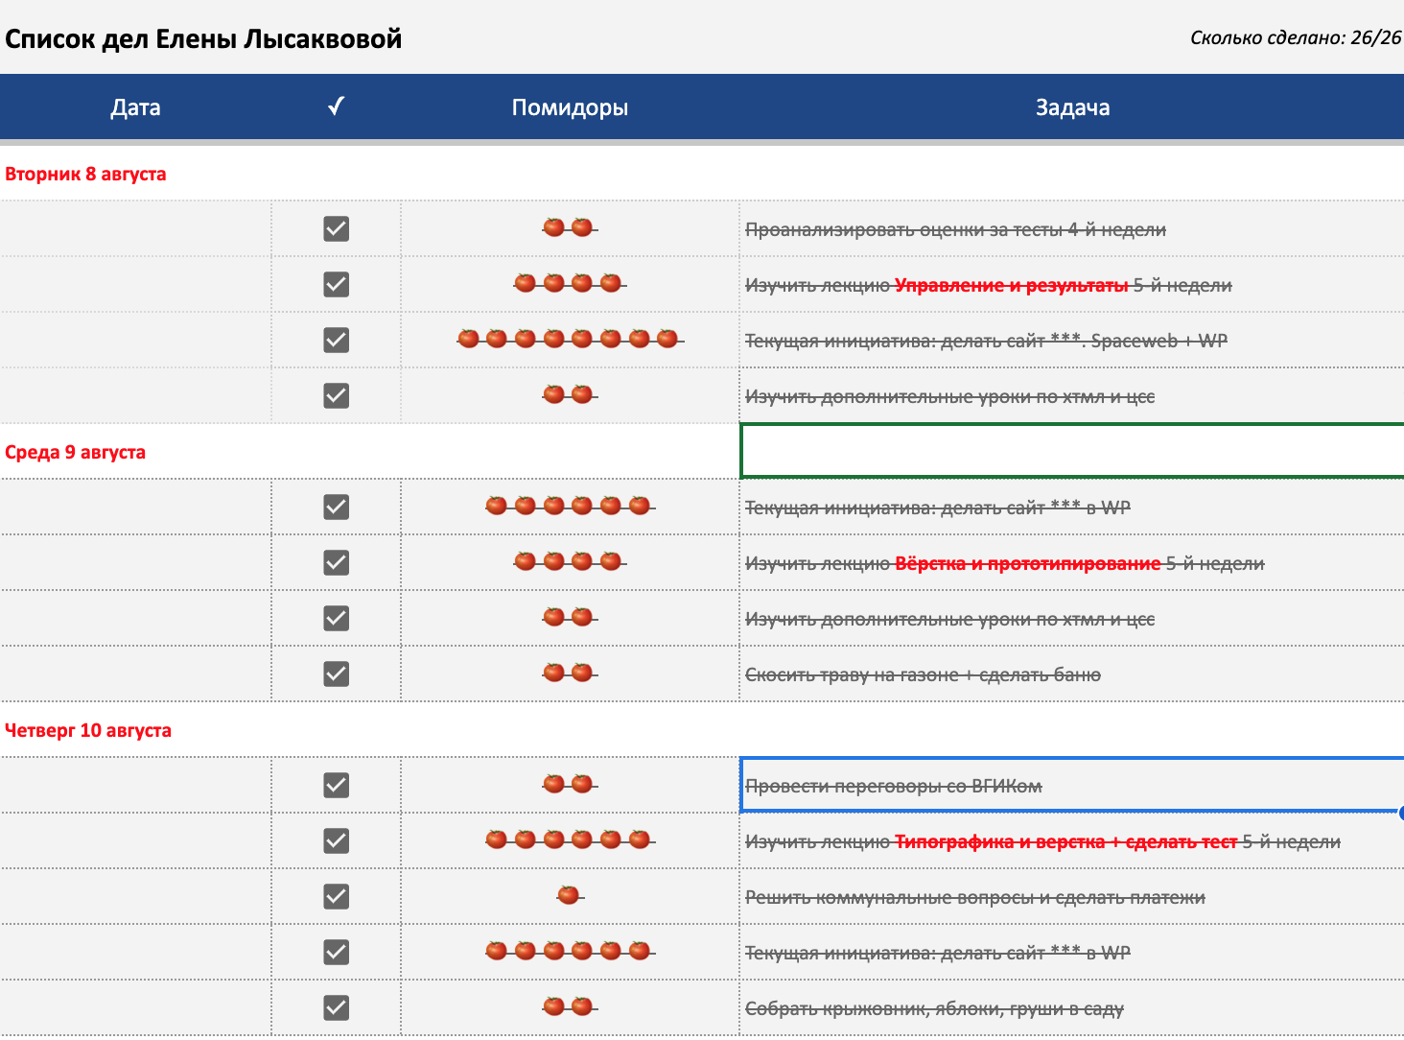Select the Управление и результаты lecture task cell
1404x1040 pixels.
tap(988, 285)
